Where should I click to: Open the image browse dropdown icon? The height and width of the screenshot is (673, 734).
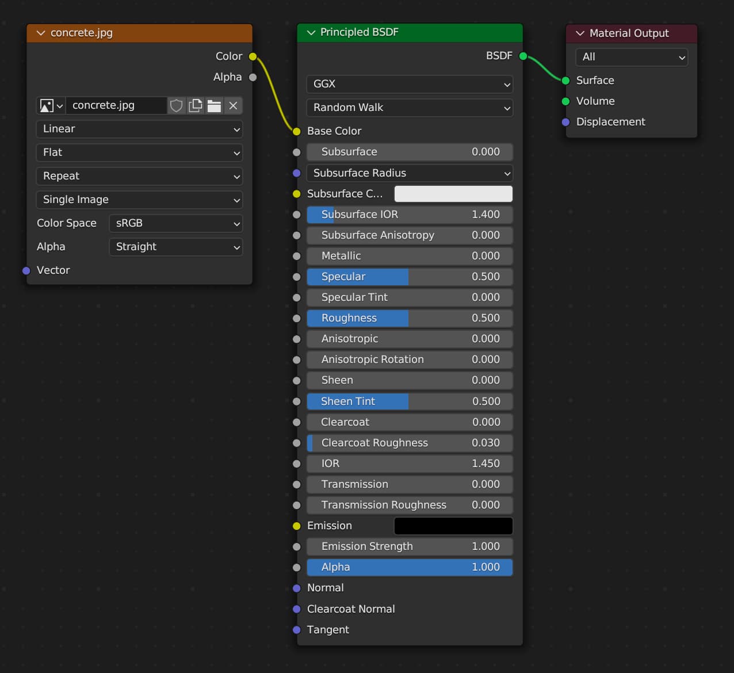point(51,106)
